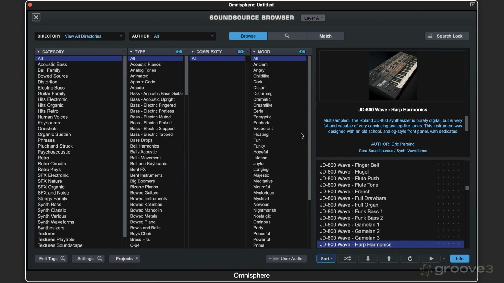Click the JD-800 synthesizer thumbnail image

click(x=393, y=76)
